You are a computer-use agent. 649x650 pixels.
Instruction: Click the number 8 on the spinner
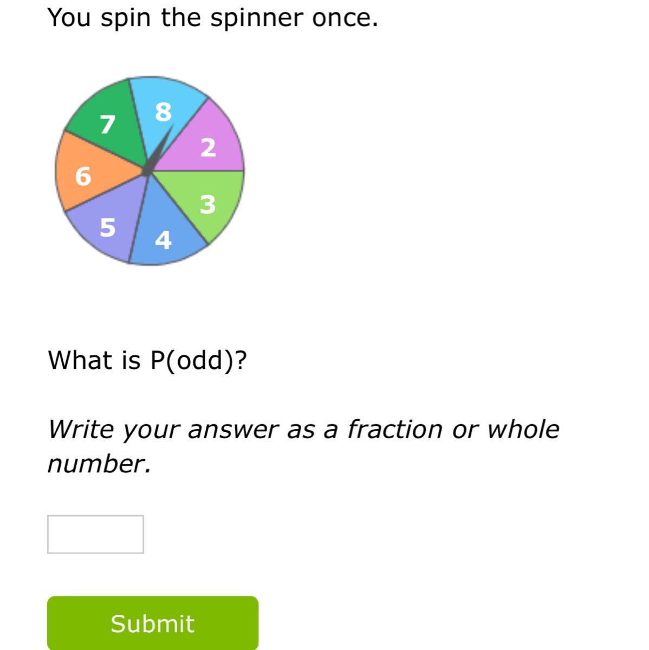[x=163, y=112]
